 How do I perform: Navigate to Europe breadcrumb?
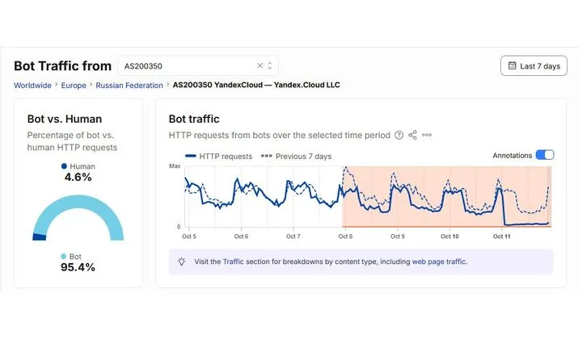point(74,86)
